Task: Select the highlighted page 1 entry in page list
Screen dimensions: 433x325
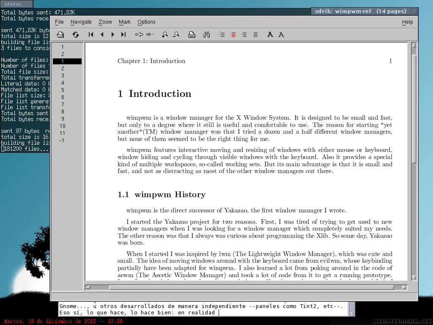Action: [x=67, y=61]
